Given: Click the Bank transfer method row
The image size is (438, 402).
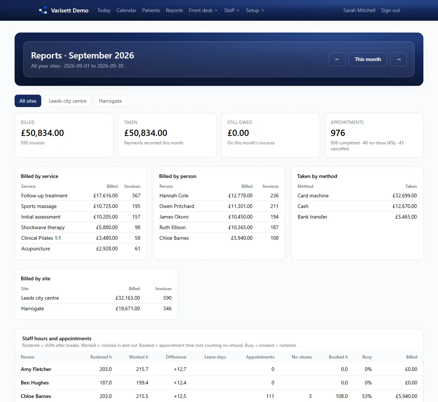Looking at the screenshot, I should [x=357, y=217].
